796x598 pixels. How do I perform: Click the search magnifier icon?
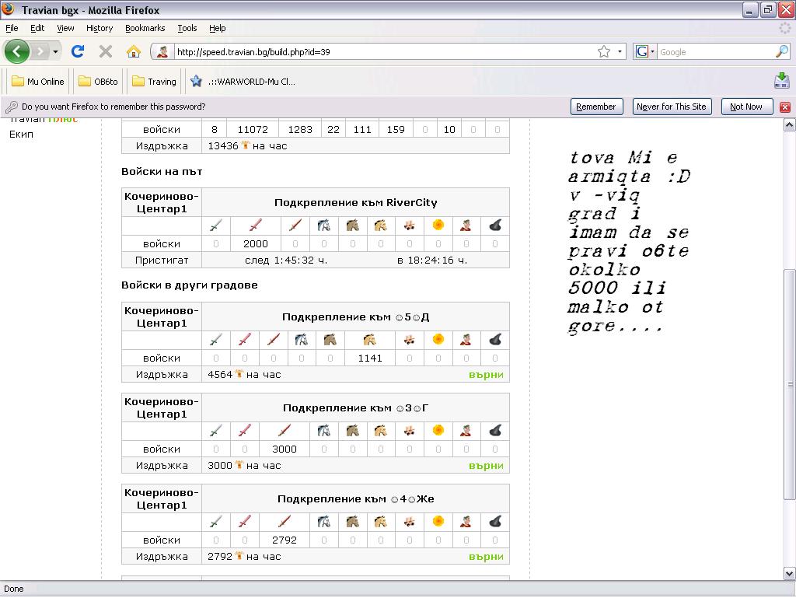(x=782, y=52)
